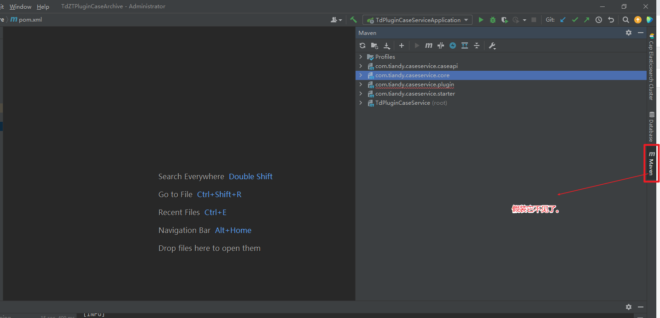Open Maven side tool window tab

click(x=651, y=163)
